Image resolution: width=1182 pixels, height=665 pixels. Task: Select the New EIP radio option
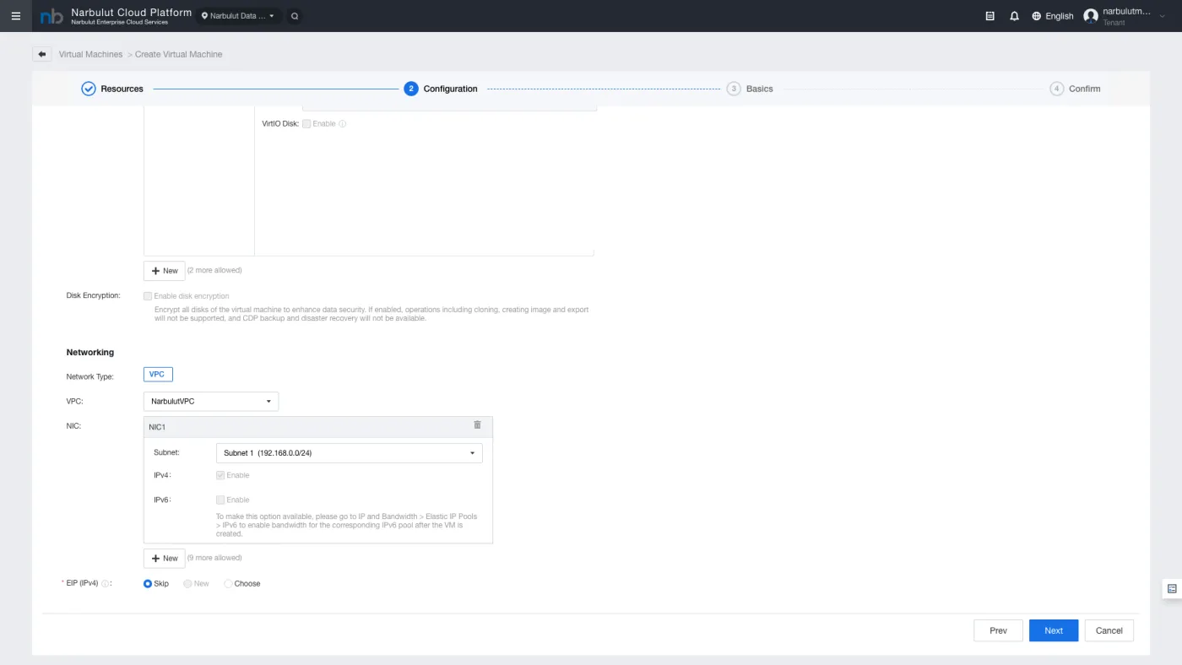click(187, 584)
